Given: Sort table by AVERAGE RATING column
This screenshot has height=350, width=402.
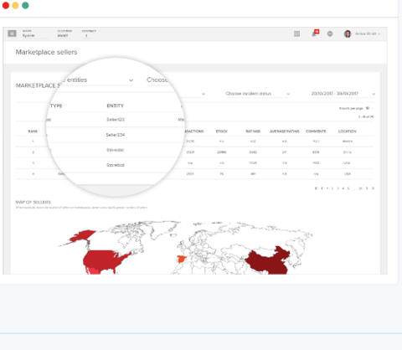Looking at the screenshot, I should (x=284, y=131).
